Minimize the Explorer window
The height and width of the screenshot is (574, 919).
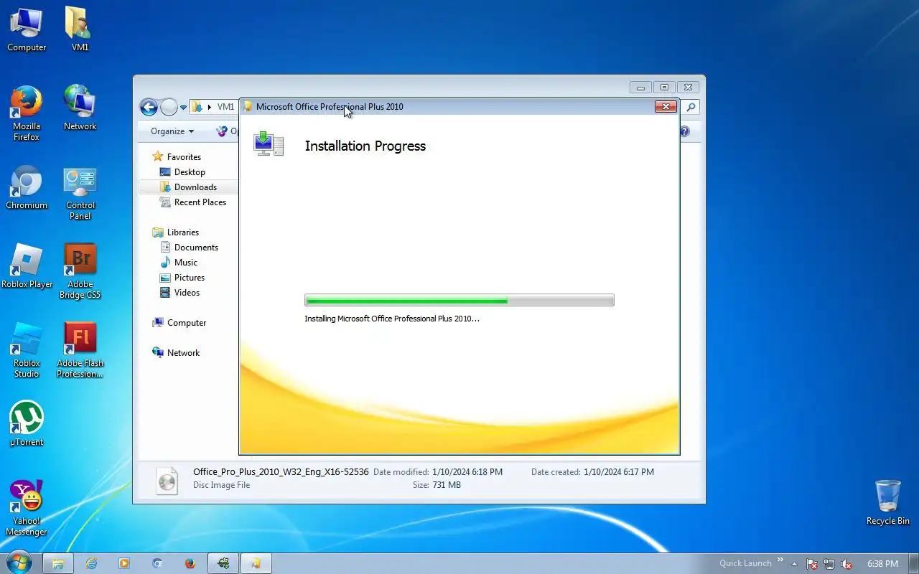[640, 88]
